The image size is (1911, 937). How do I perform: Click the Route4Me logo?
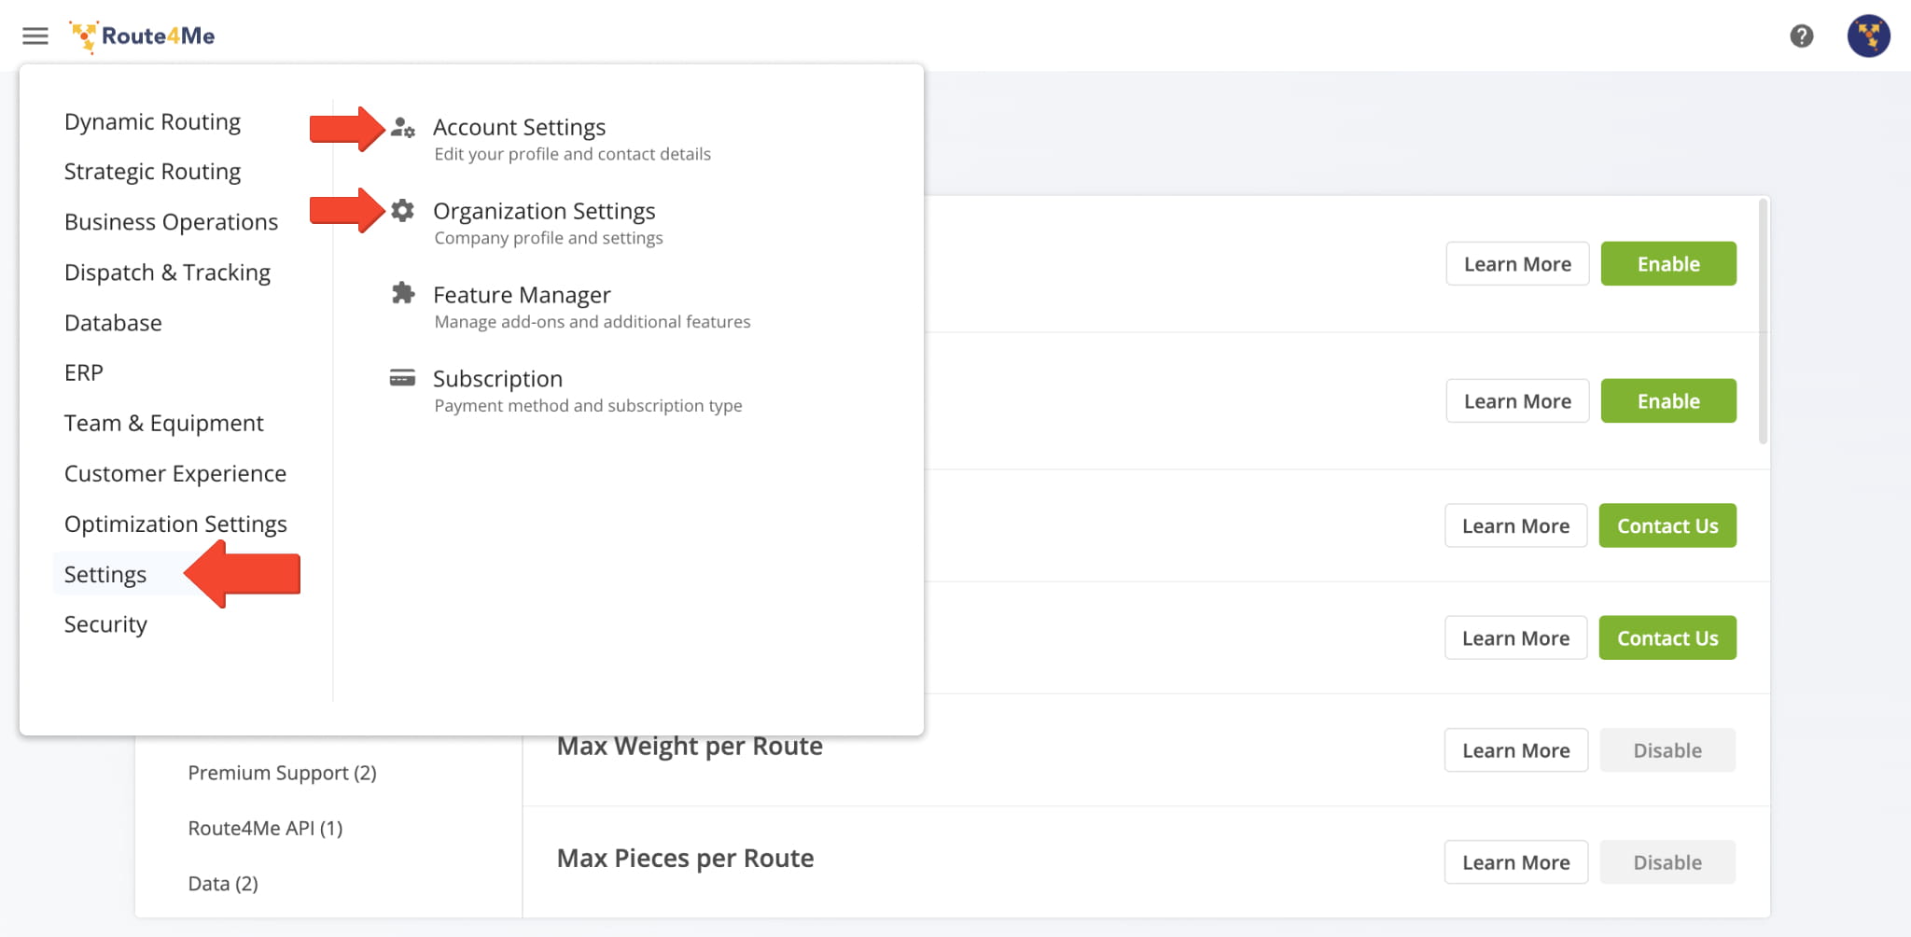coord(143,36)
